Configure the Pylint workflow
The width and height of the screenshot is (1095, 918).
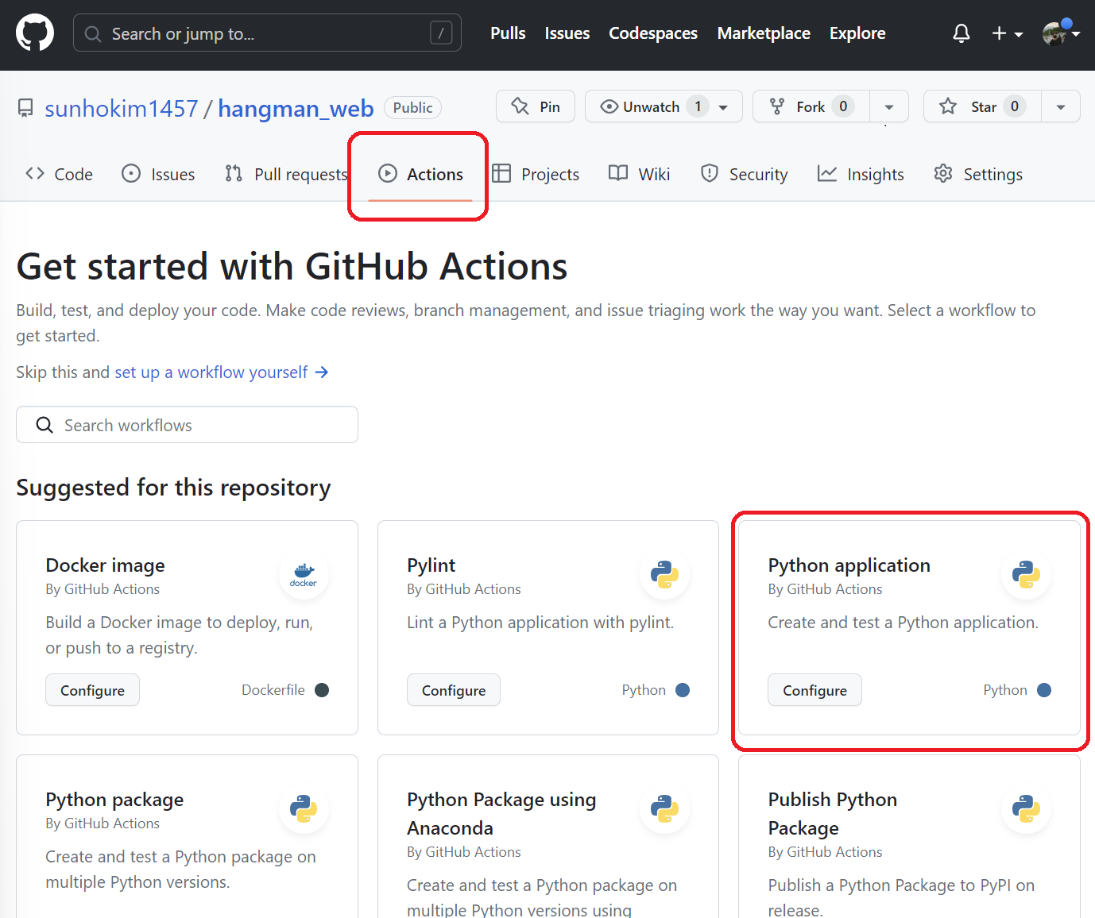click(x=454, y=690)
